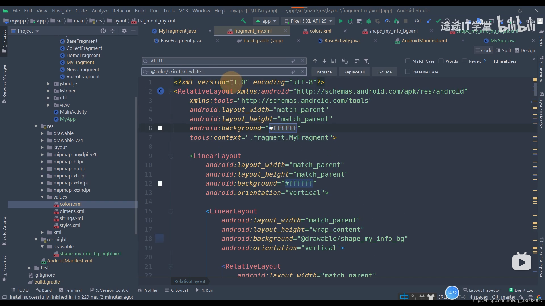Image resolution: width=545 pixels, height=306 pixels.
Task: Expand the jsbridge folder
Action: [49, 84]
